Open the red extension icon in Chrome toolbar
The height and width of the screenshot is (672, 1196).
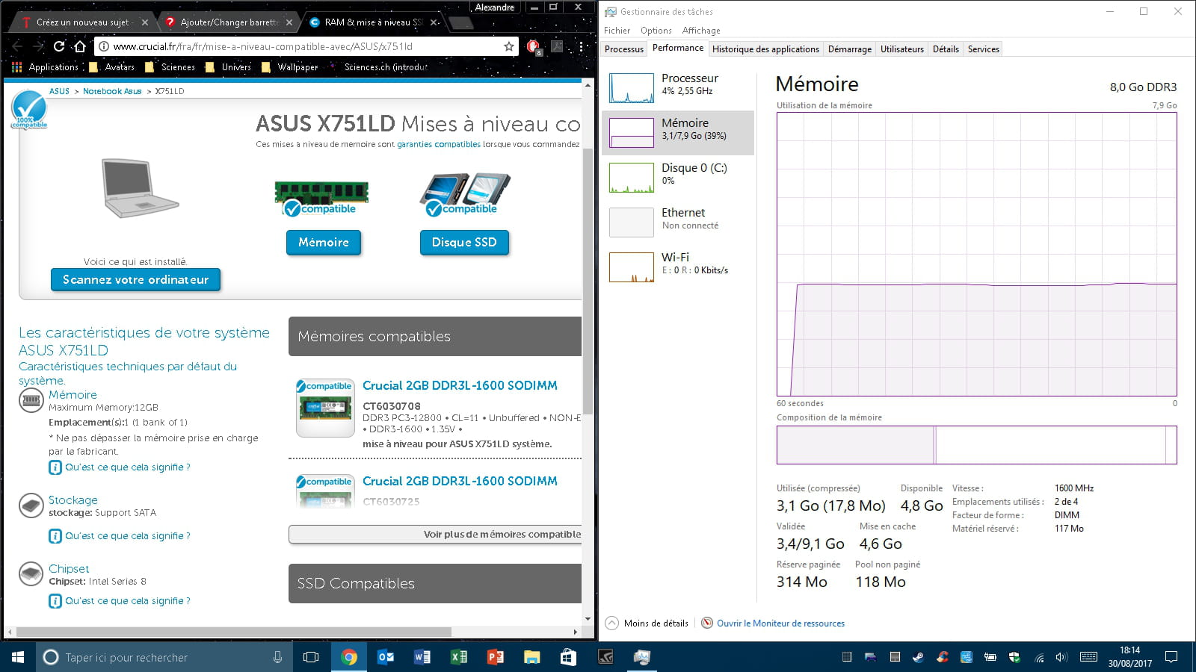[x=533, y=46]
